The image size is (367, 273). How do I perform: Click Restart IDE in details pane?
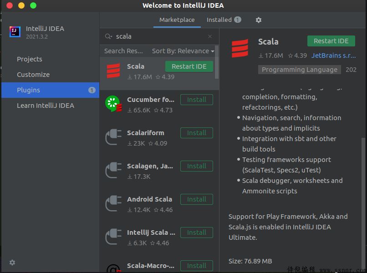331,41
